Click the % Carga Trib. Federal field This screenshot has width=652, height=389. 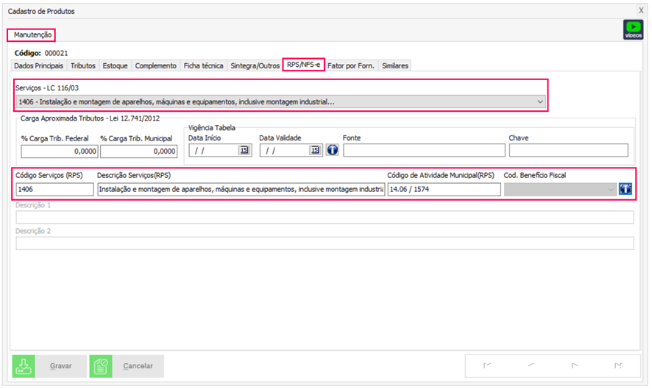pyautogui.click(x=60, y=151)
